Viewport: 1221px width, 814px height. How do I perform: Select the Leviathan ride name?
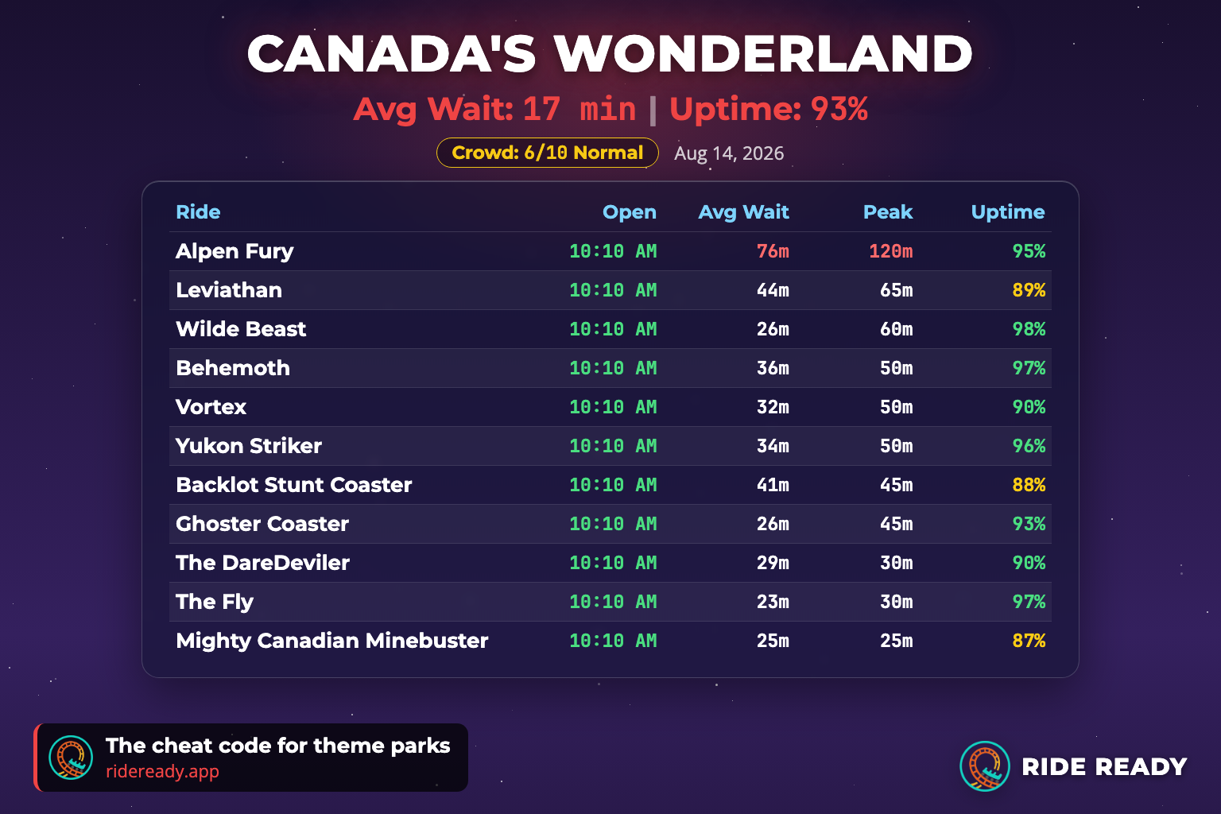point(229,290)
